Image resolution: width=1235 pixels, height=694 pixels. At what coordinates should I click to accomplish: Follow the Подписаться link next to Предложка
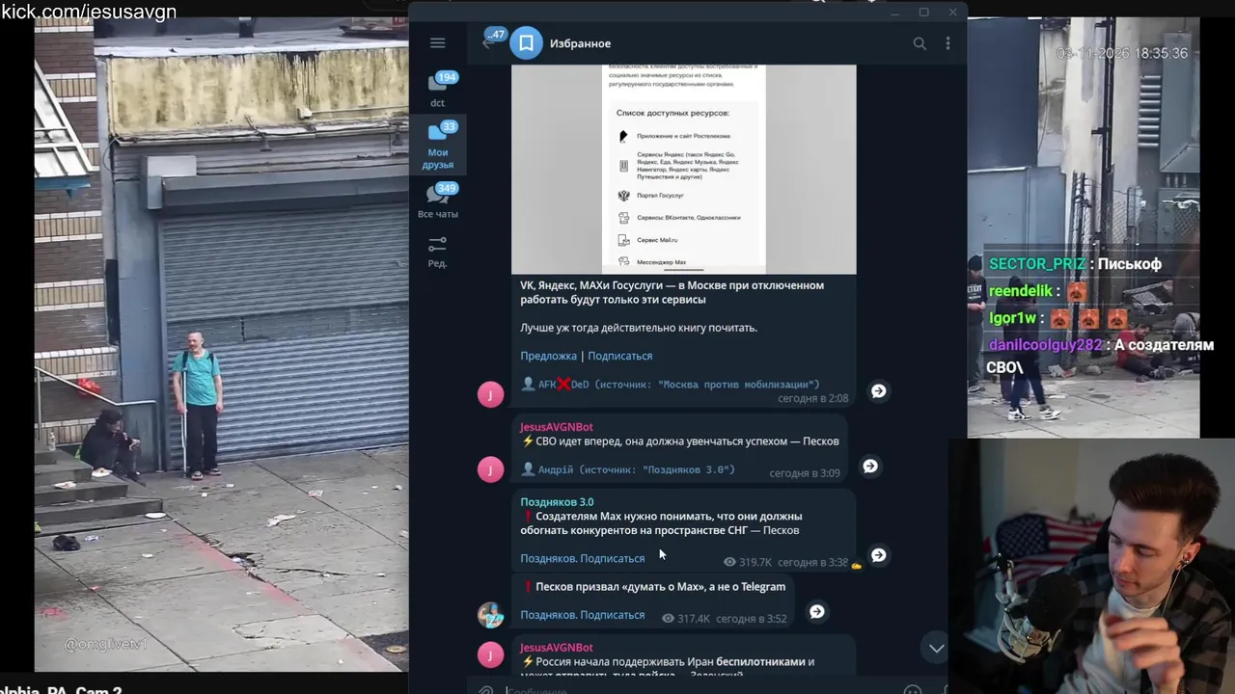click(619, 356)
